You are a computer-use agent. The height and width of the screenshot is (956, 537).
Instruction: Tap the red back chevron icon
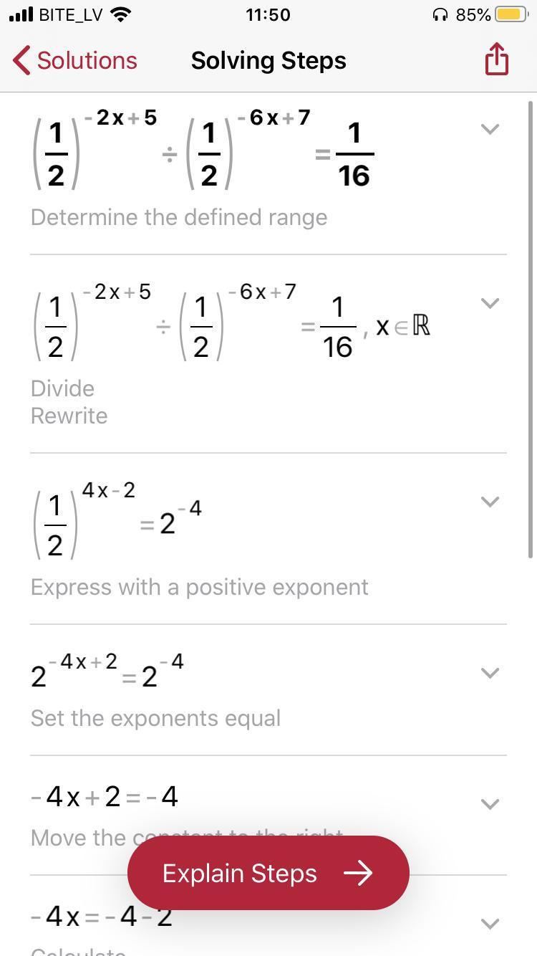coord(21,61)
